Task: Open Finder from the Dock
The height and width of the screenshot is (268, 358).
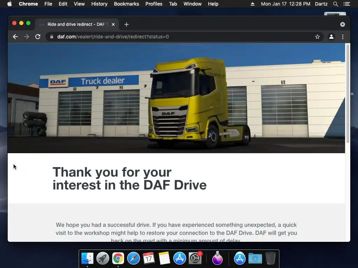Action: pyautogui.click(x=87, y=258)
